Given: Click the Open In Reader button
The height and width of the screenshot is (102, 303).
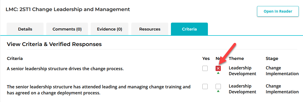Looking at the screenshot, I should click(278, 11).
